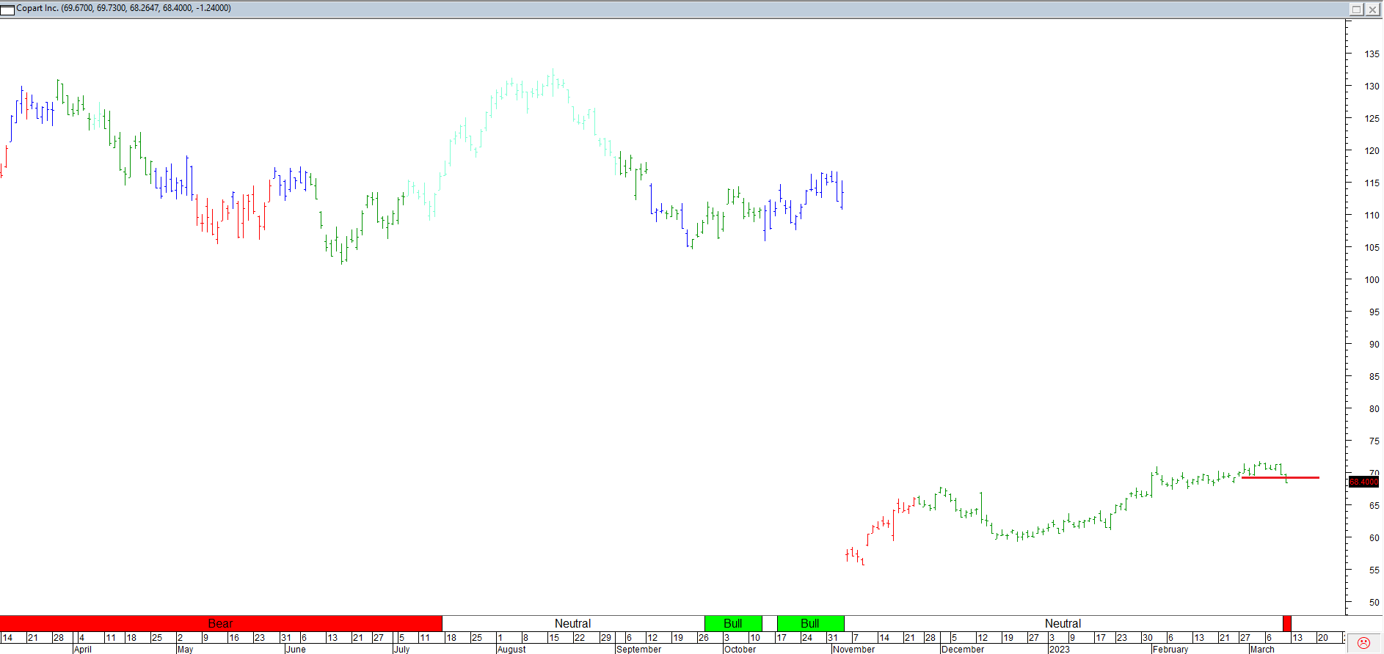
Task: Click the 60 price axis value
Action: [1374, 538]
